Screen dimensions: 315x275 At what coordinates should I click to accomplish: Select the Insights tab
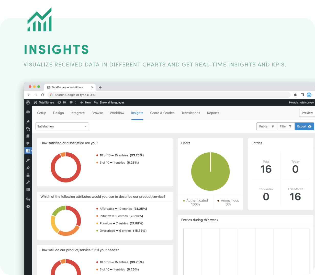[x=137, y=113]
